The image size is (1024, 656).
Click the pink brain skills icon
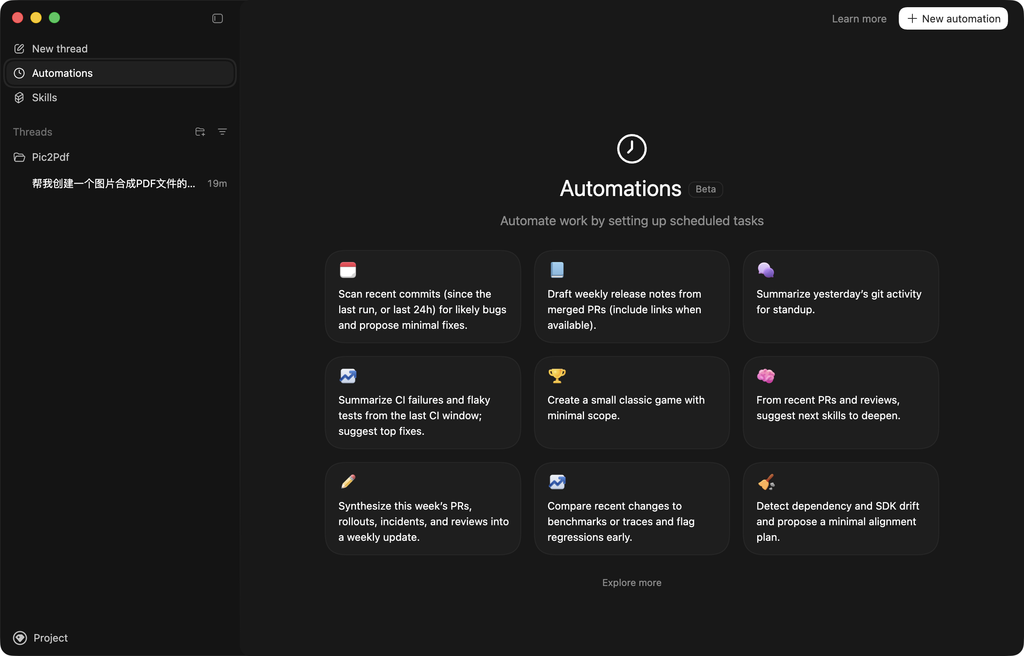point(766,376)
